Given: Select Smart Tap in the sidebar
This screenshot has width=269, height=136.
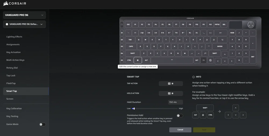Looking at the screenshot, I should [26, 91].
